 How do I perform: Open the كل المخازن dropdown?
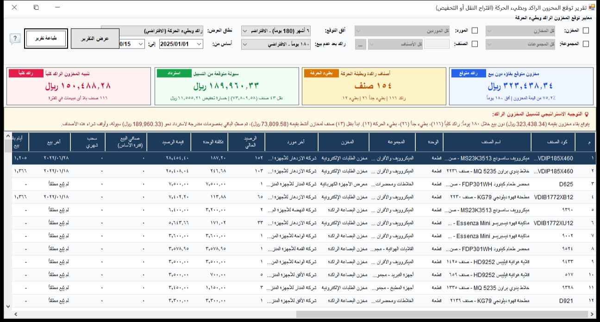(521, 31)
